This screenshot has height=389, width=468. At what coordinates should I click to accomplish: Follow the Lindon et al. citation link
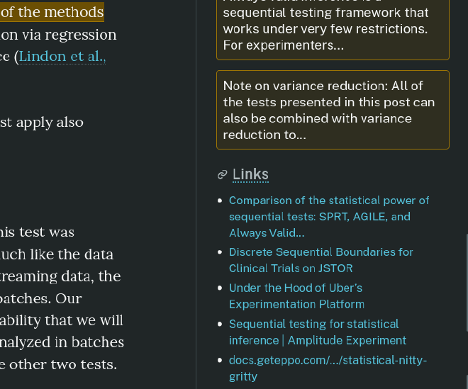pyautogui.click(x=62, y=57)
